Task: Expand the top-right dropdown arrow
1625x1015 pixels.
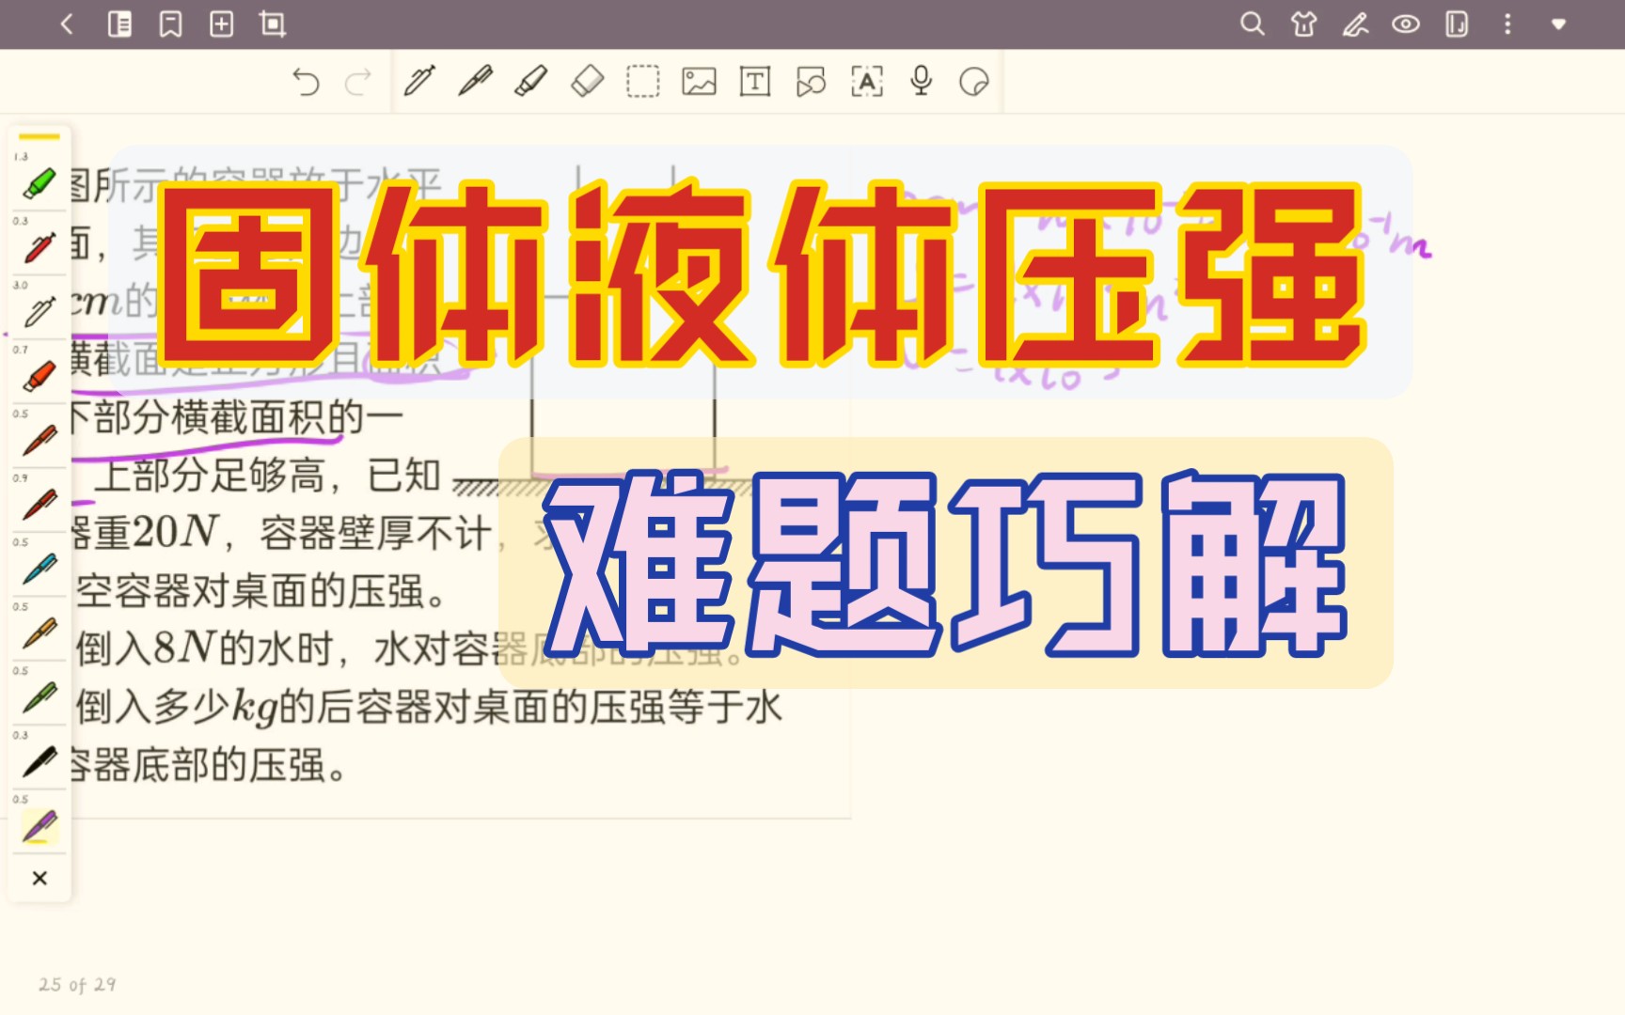Action: point(1558,24)
